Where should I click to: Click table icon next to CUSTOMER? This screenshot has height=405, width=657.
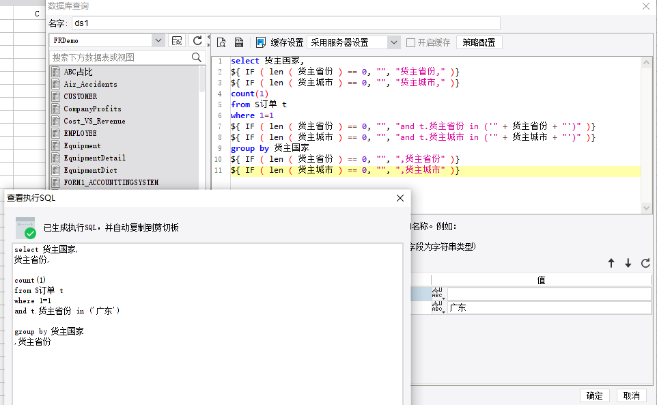56,96
